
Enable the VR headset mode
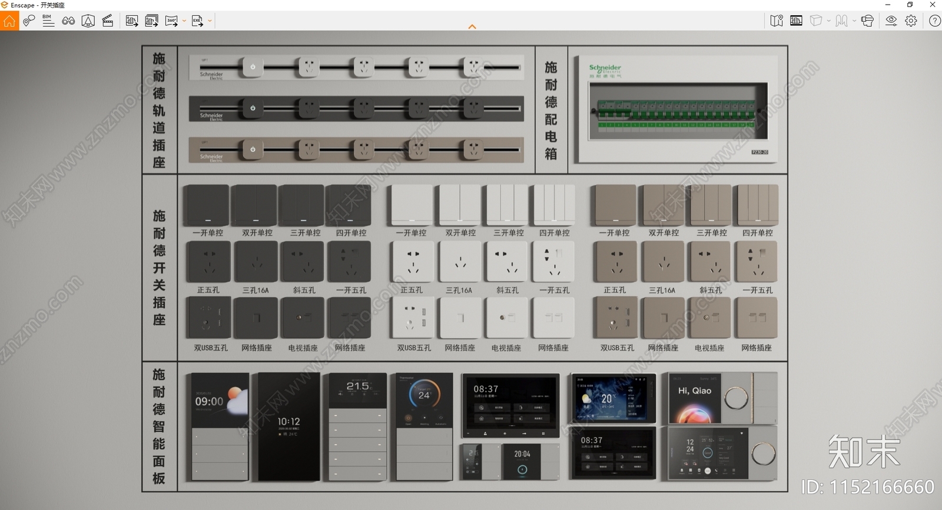point(867,21)
